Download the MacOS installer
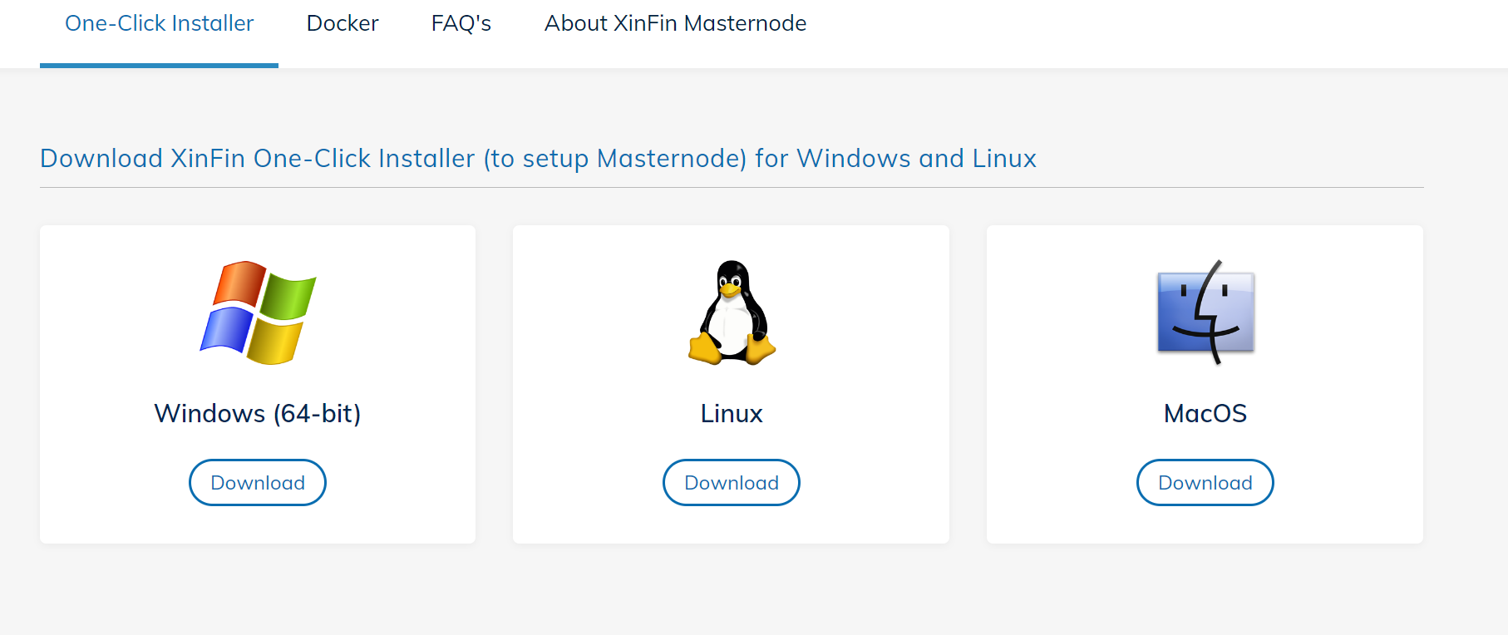The image size is (1508, 635). pyautogui.click(x=1205, y=482)
